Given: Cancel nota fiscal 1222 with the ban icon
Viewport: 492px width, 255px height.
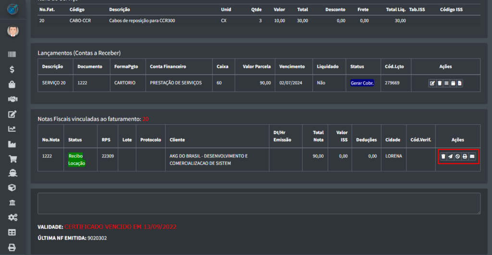Looking at the screenshot, I should coord(457,156).
